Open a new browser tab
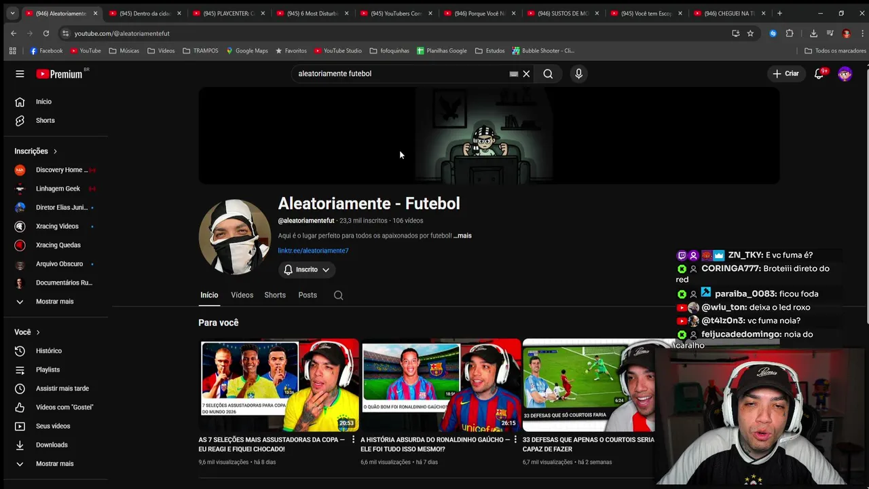 click(779, 13)
